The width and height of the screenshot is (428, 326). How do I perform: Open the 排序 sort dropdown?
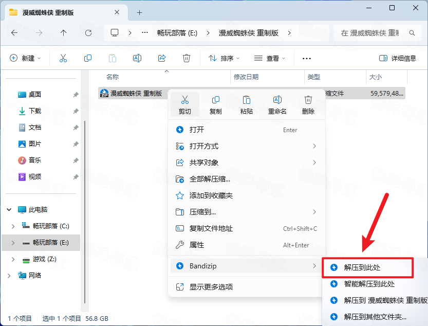(x=224, y=58)
